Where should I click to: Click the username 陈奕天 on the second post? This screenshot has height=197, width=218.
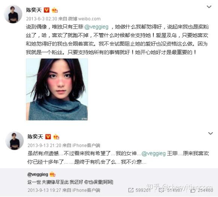click(x=35, y=137)
